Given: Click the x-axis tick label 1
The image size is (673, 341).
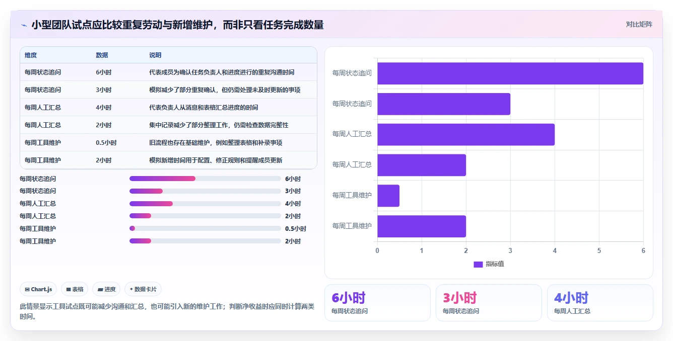Looking at the screenshot, I should point(422,250).
